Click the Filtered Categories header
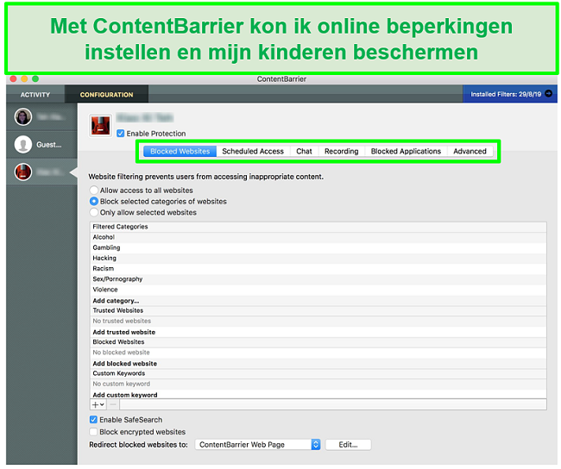This screenshot has width=561, height=469. click(318, 227)
